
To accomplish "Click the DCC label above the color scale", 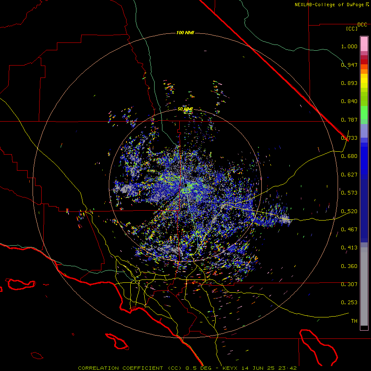I will [362, 25].
